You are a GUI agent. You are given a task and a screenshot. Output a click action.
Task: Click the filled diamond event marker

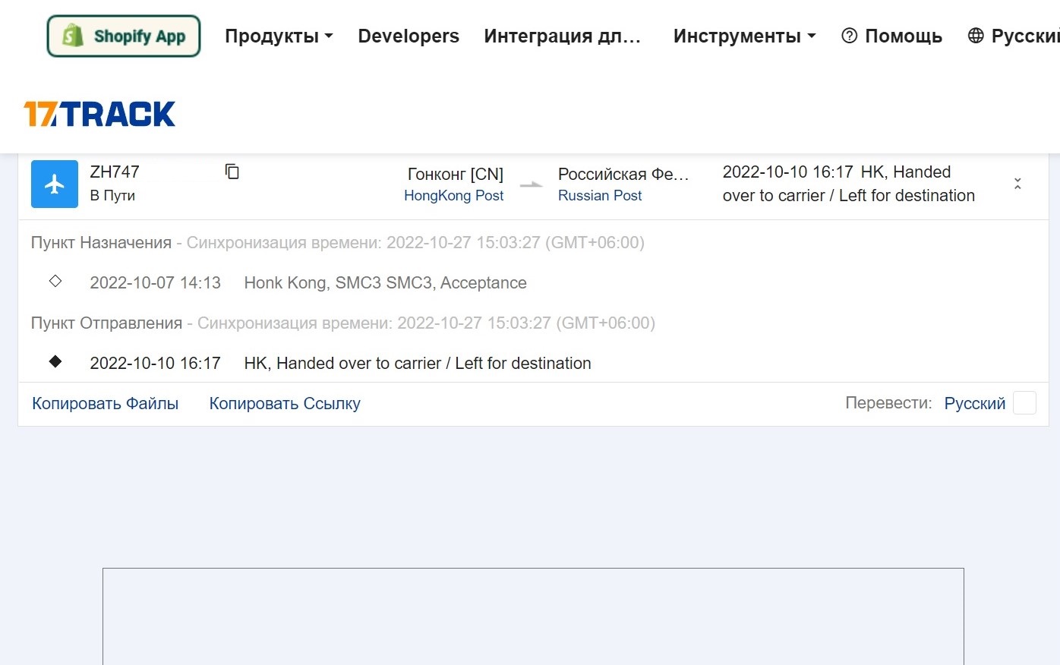click(x=55, y=361)
